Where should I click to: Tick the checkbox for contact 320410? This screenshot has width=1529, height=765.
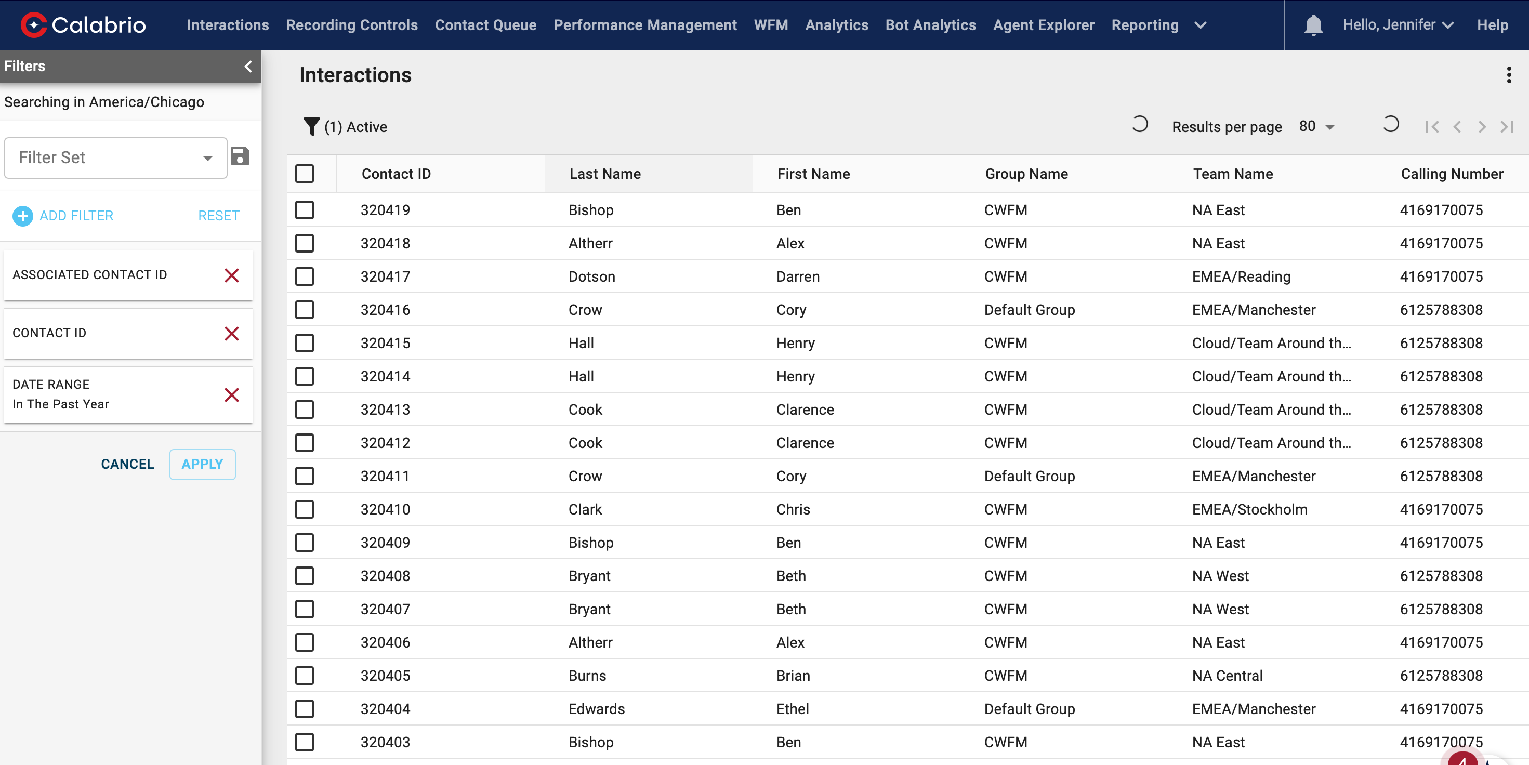pyautogui.click(x=305, y=509)
